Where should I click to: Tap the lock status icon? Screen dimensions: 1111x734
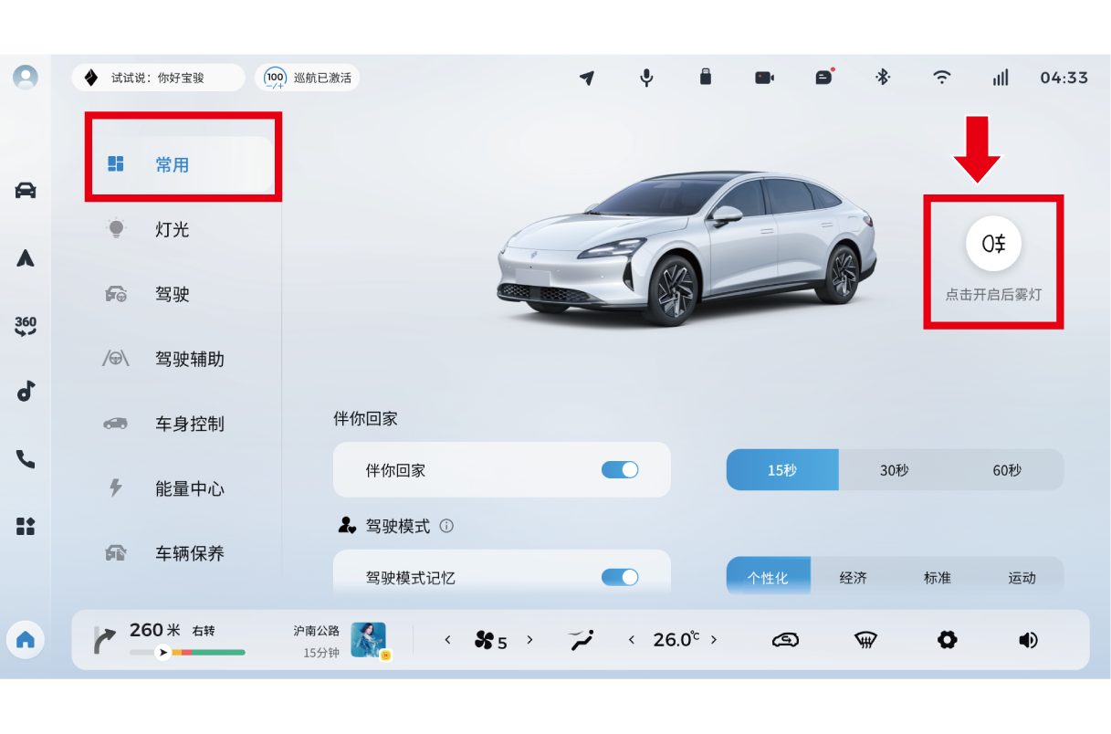point(705,77)
